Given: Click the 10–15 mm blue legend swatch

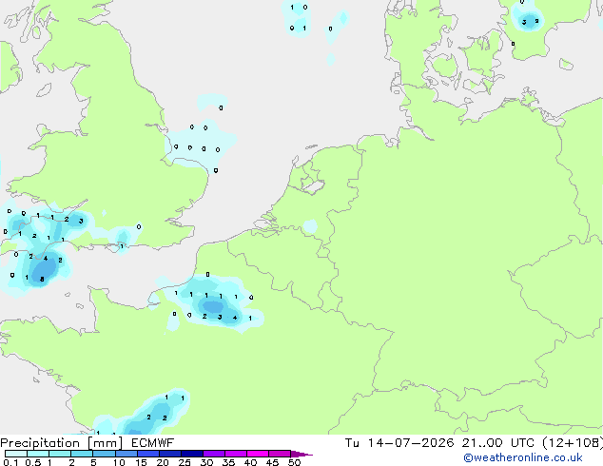Looking at the screenshot, I should coord(126,454).
